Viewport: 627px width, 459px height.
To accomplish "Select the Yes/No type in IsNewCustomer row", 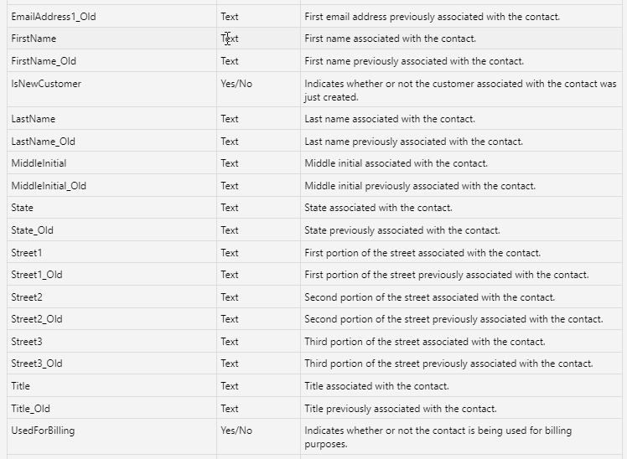I will [x=236, y=84].
